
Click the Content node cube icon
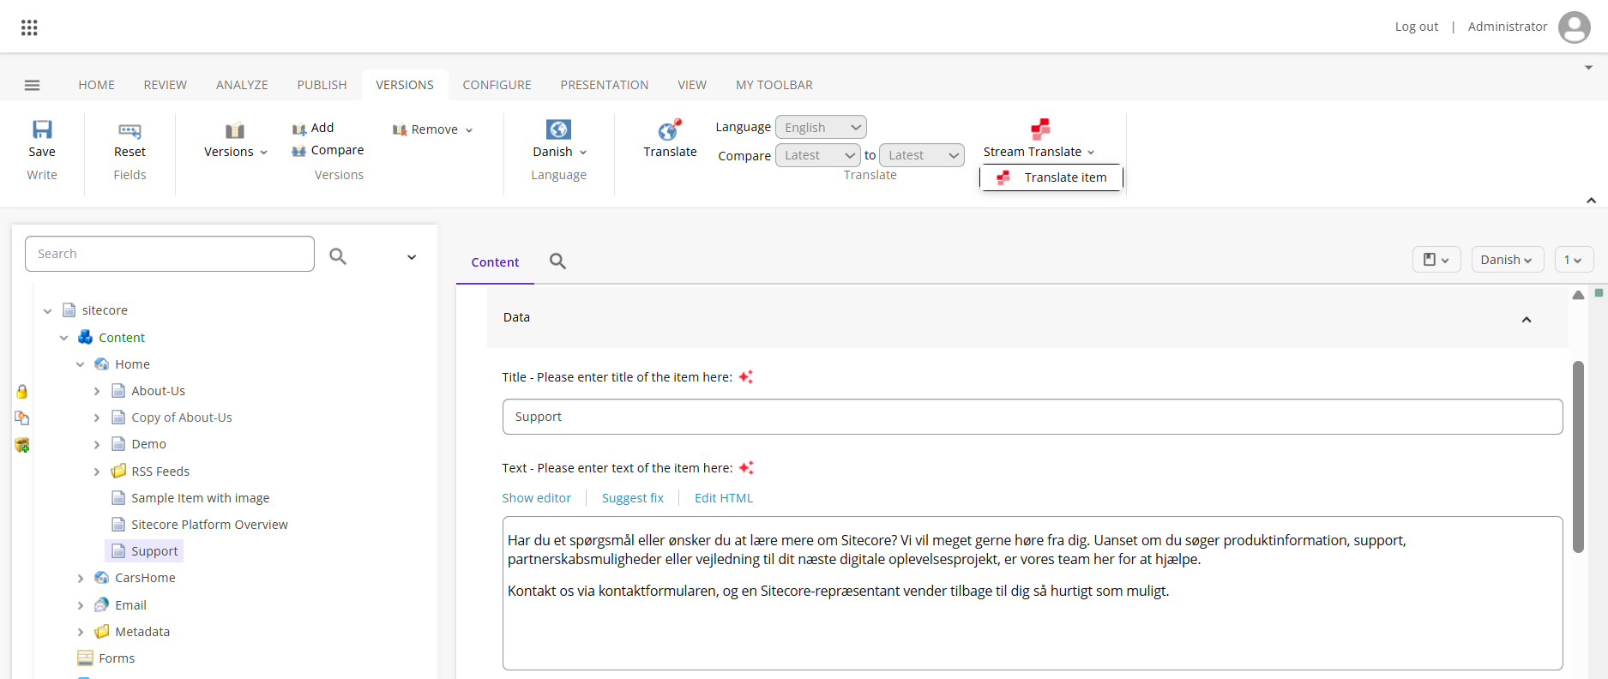click(x=85, y=337)
